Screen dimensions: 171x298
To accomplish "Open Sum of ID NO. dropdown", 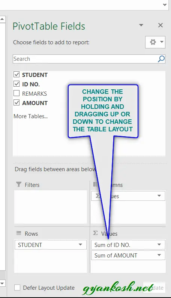I will click(x=159, y=245).
